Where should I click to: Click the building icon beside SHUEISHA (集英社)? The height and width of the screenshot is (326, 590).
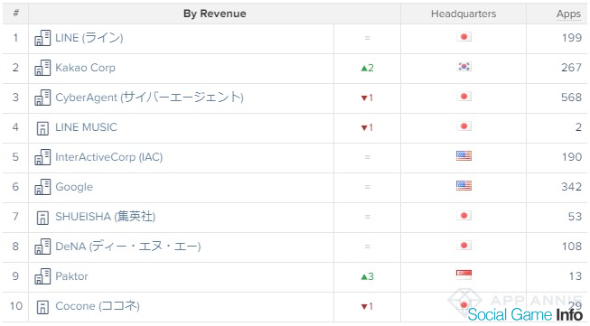42,218
